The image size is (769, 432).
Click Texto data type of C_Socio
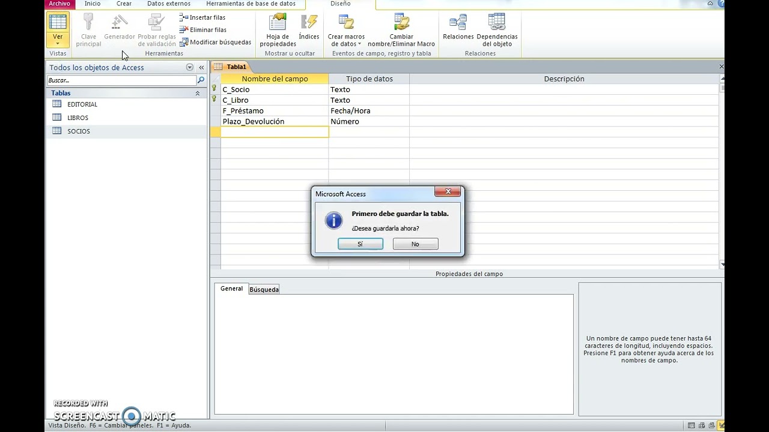coord(369,89)
